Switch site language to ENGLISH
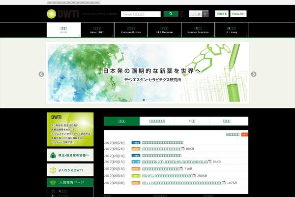The height and width of the screenshot is (197, 295). point(238,14)
